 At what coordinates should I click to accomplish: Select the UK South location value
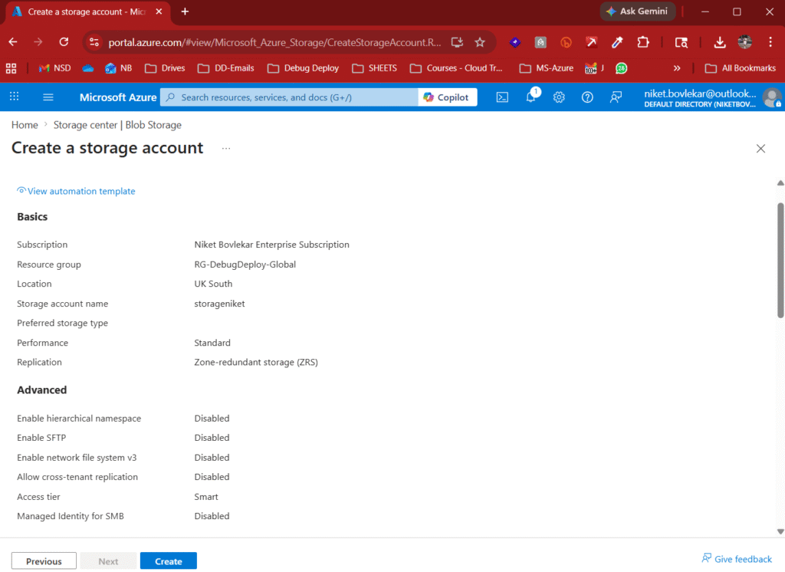point(213,284)
